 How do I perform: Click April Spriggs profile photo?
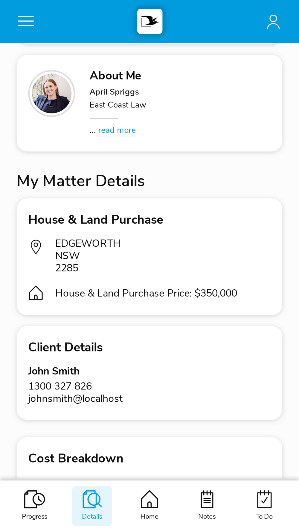[52, 93]
